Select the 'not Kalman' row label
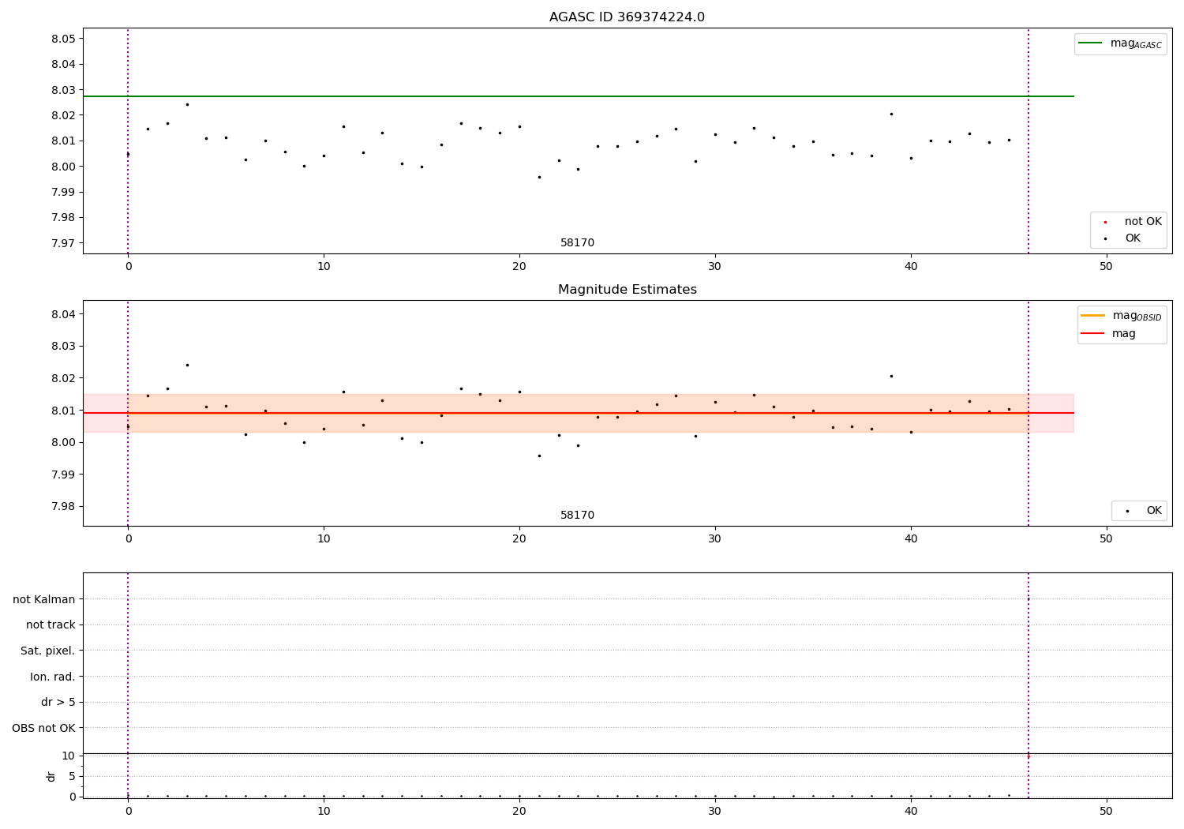The height and width of the screenshot is (829, 1184). (x=44, y=599)
